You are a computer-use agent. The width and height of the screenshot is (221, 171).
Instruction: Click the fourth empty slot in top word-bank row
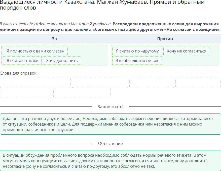click(x=198, y=83)
